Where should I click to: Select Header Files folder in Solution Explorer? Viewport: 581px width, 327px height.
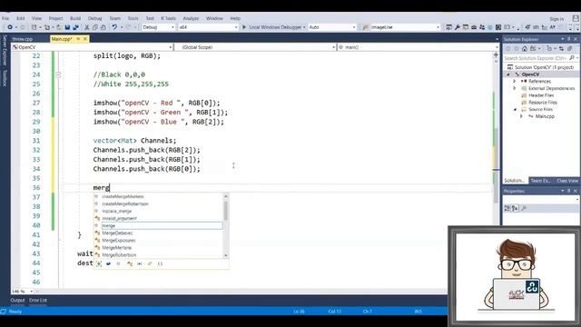point(541,95)
